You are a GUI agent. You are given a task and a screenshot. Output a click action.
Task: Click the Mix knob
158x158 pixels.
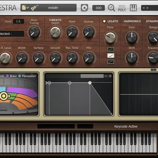[89, 58]
